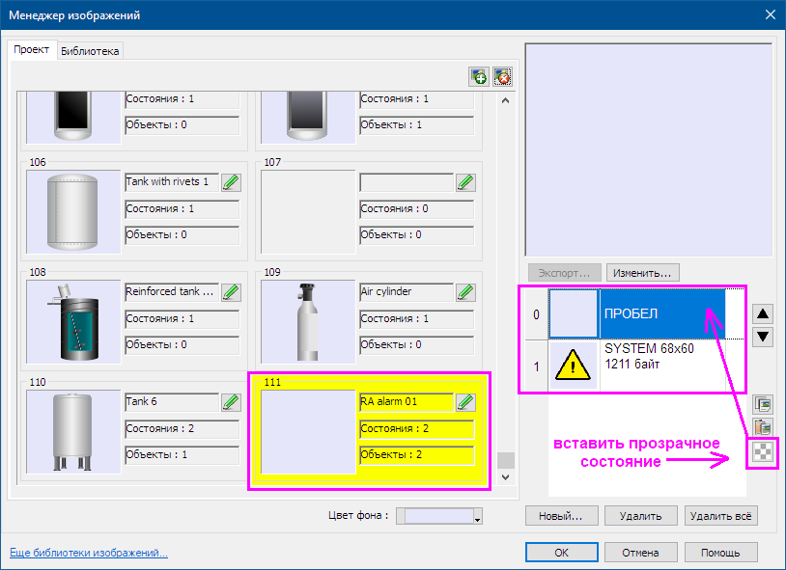
Task: Edit name of Tank with rivets 1
Action: [231, 182]
